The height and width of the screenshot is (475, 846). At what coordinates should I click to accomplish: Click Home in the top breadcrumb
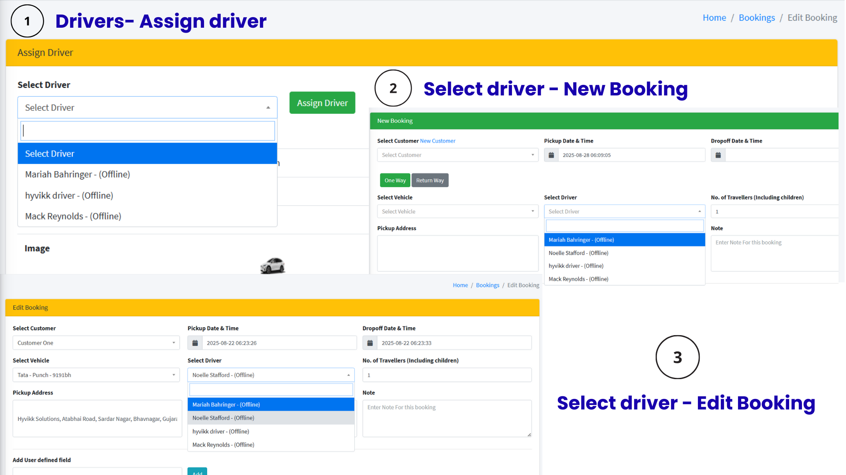coord(714,18)
